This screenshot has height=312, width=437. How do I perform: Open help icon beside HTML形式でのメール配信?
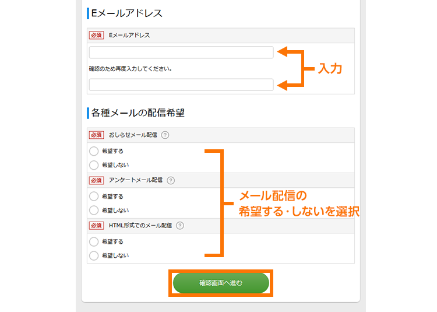click(180, 226)
